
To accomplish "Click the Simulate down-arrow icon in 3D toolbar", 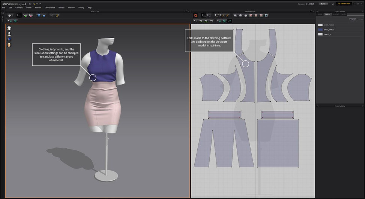I will [10, 15].
